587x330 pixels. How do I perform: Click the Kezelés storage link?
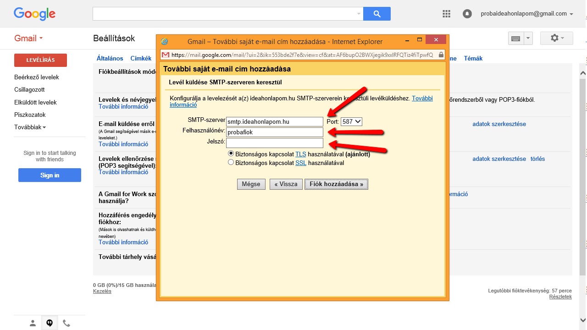[x=102, y=291]
